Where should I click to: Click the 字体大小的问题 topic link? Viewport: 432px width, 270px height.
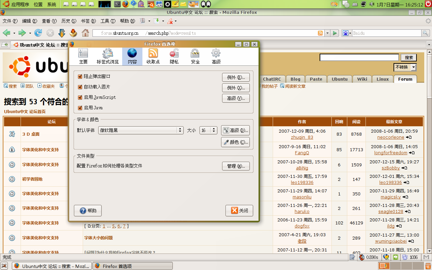tap(99, 238)
